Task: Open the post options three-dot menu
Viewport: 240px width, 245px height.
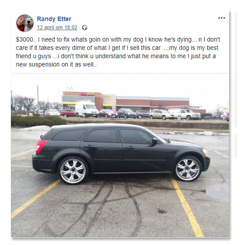Action: point(222,18)
